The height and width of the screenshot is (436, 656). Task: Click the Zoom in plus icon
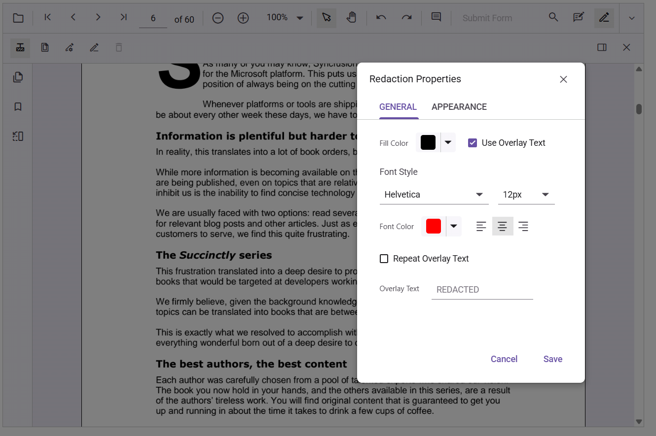(243, 18)
